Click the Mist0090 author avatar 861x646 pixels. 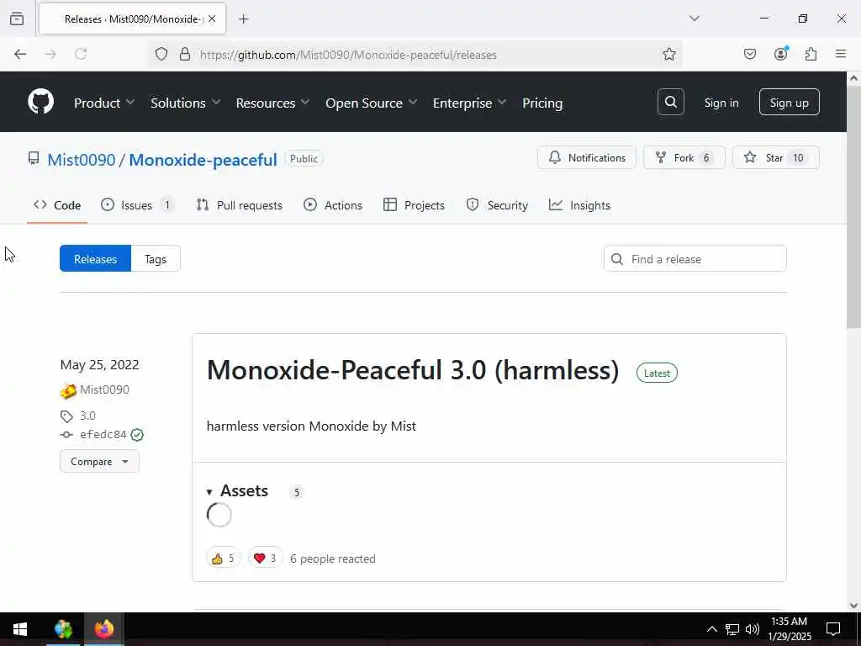(68, 390)
